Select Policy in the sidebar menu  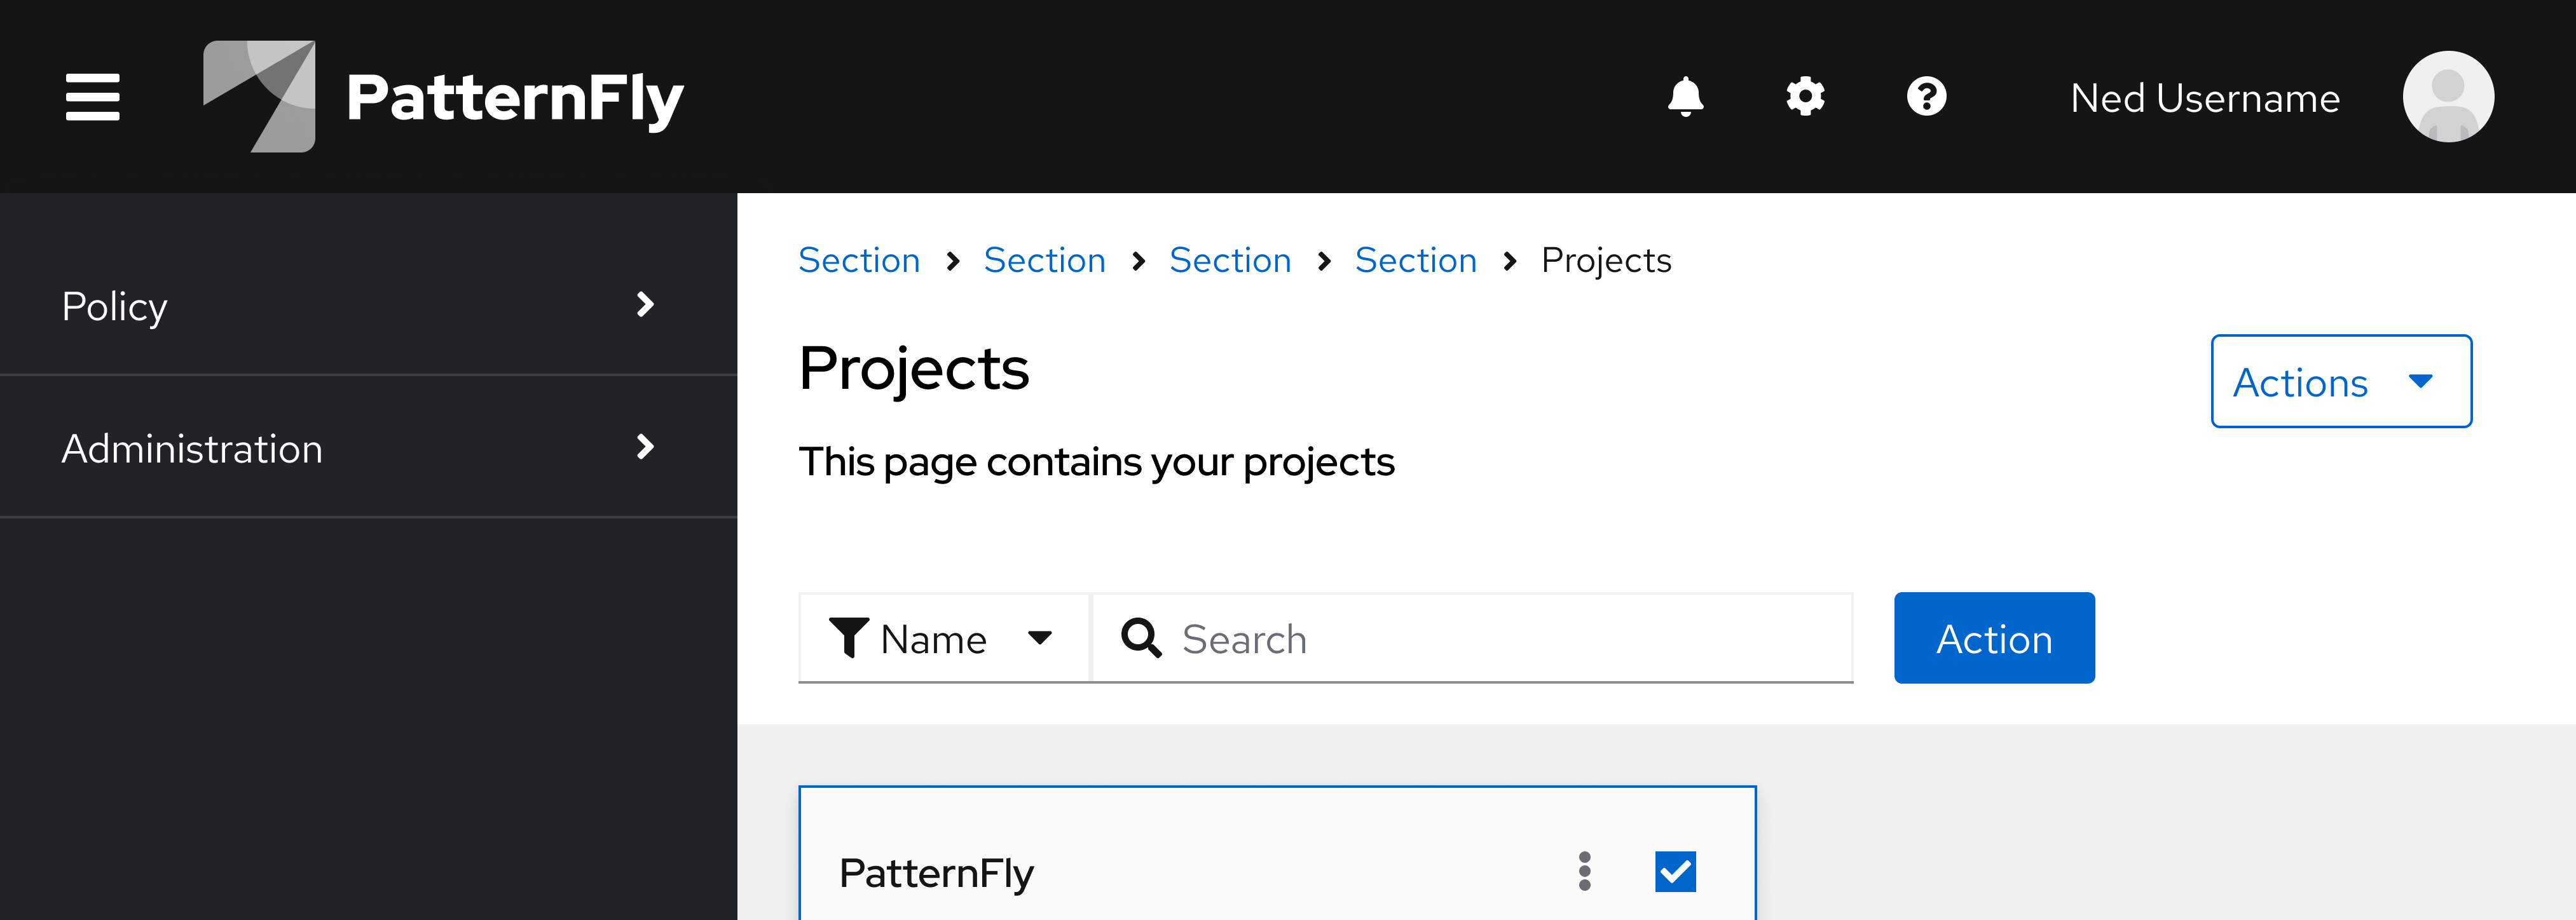[x=114, y=306]
